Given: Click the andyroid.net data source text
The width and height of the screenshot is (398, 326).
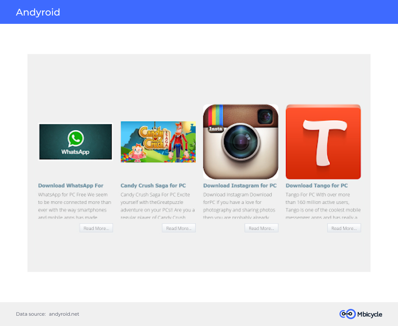Looking at the screenshot, I should [x=64, y=314].
